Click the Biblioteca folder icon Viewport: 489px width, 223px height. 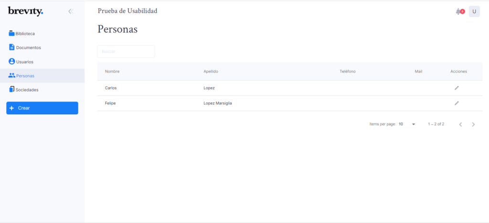(11, 33)
